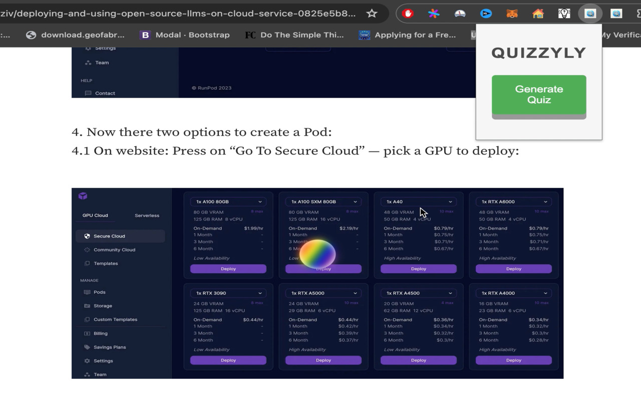Click the "Go To Secure Cloud" instruction sentence
641x401 pixels.
295,151
